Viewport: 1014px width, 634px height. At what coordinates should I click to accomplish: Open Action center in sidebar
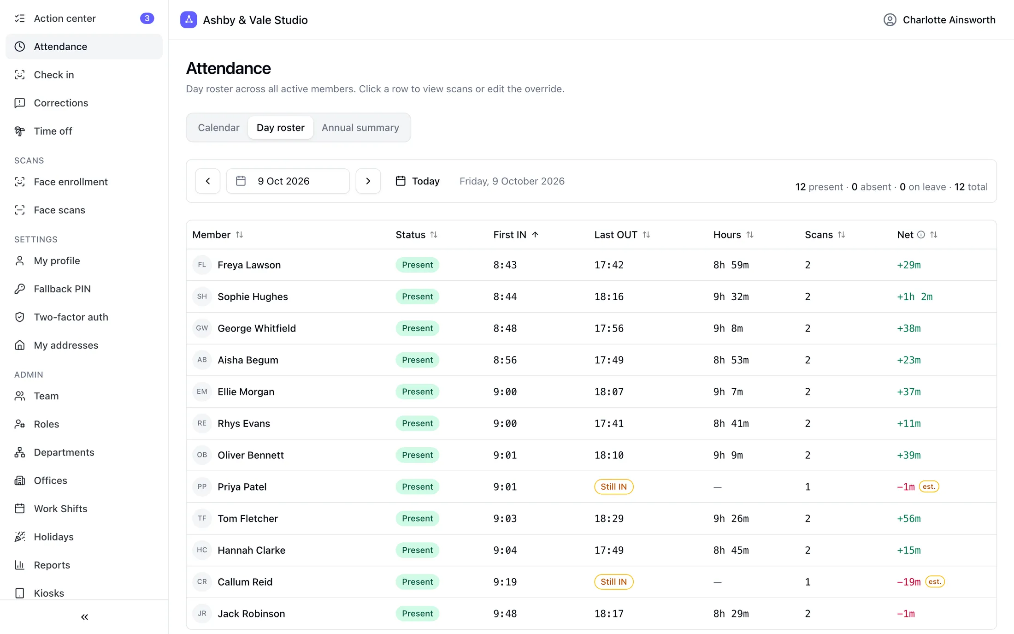(x=84, y=18)
